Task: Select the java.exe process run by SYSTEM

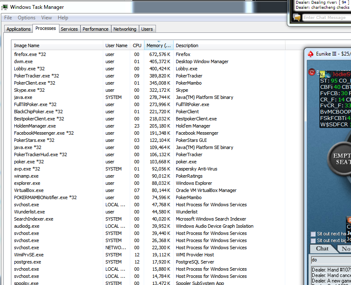Action: tap(148, 97)
